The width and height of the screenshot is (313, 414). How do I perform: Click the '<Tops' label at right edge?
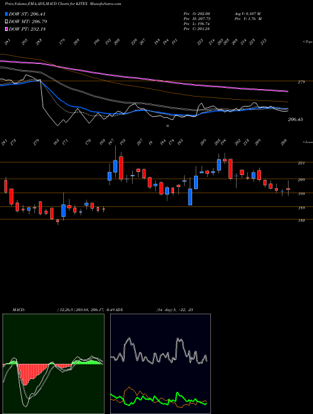pyautogui.click(x=308, y=42)
